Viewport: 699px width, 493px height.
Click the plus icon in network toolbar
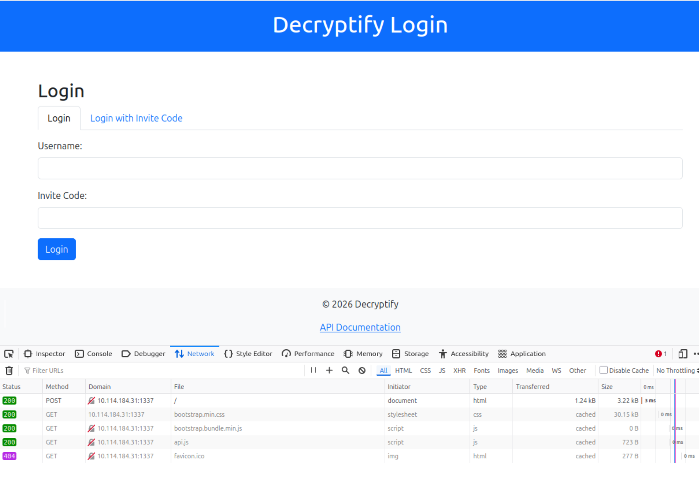tap(329, 370)
